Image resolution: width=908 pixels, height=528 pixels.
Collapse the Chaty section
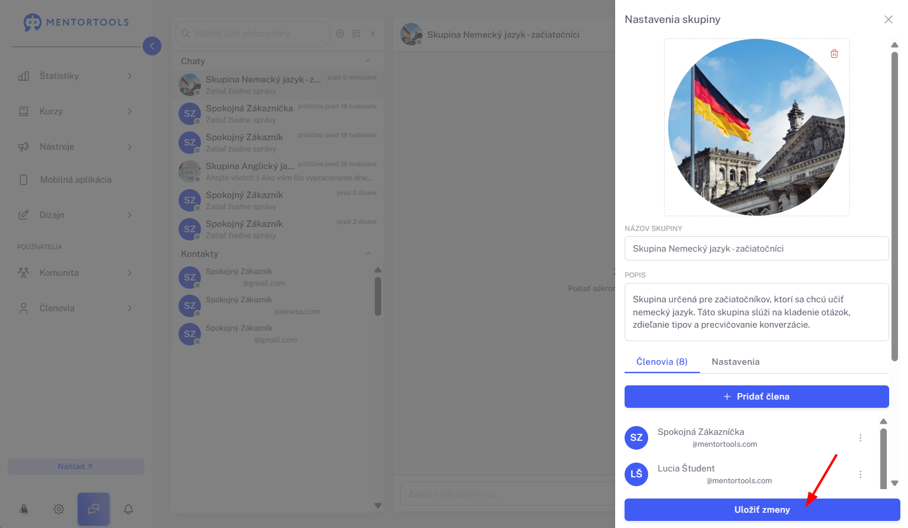368,61
